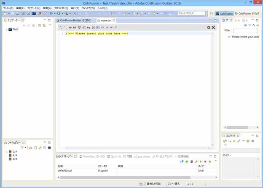
Task: Click Collapse All icon in Navigator
Action: click(40, 26)
